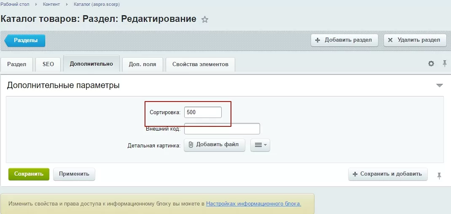
Task: Click the Сортировка input field
Action: 203,112
